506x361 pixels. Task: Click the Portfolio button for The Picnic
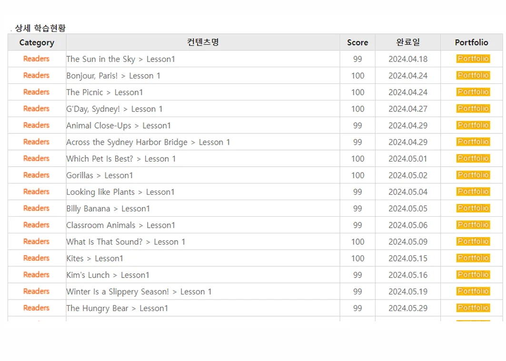[473, 92]
